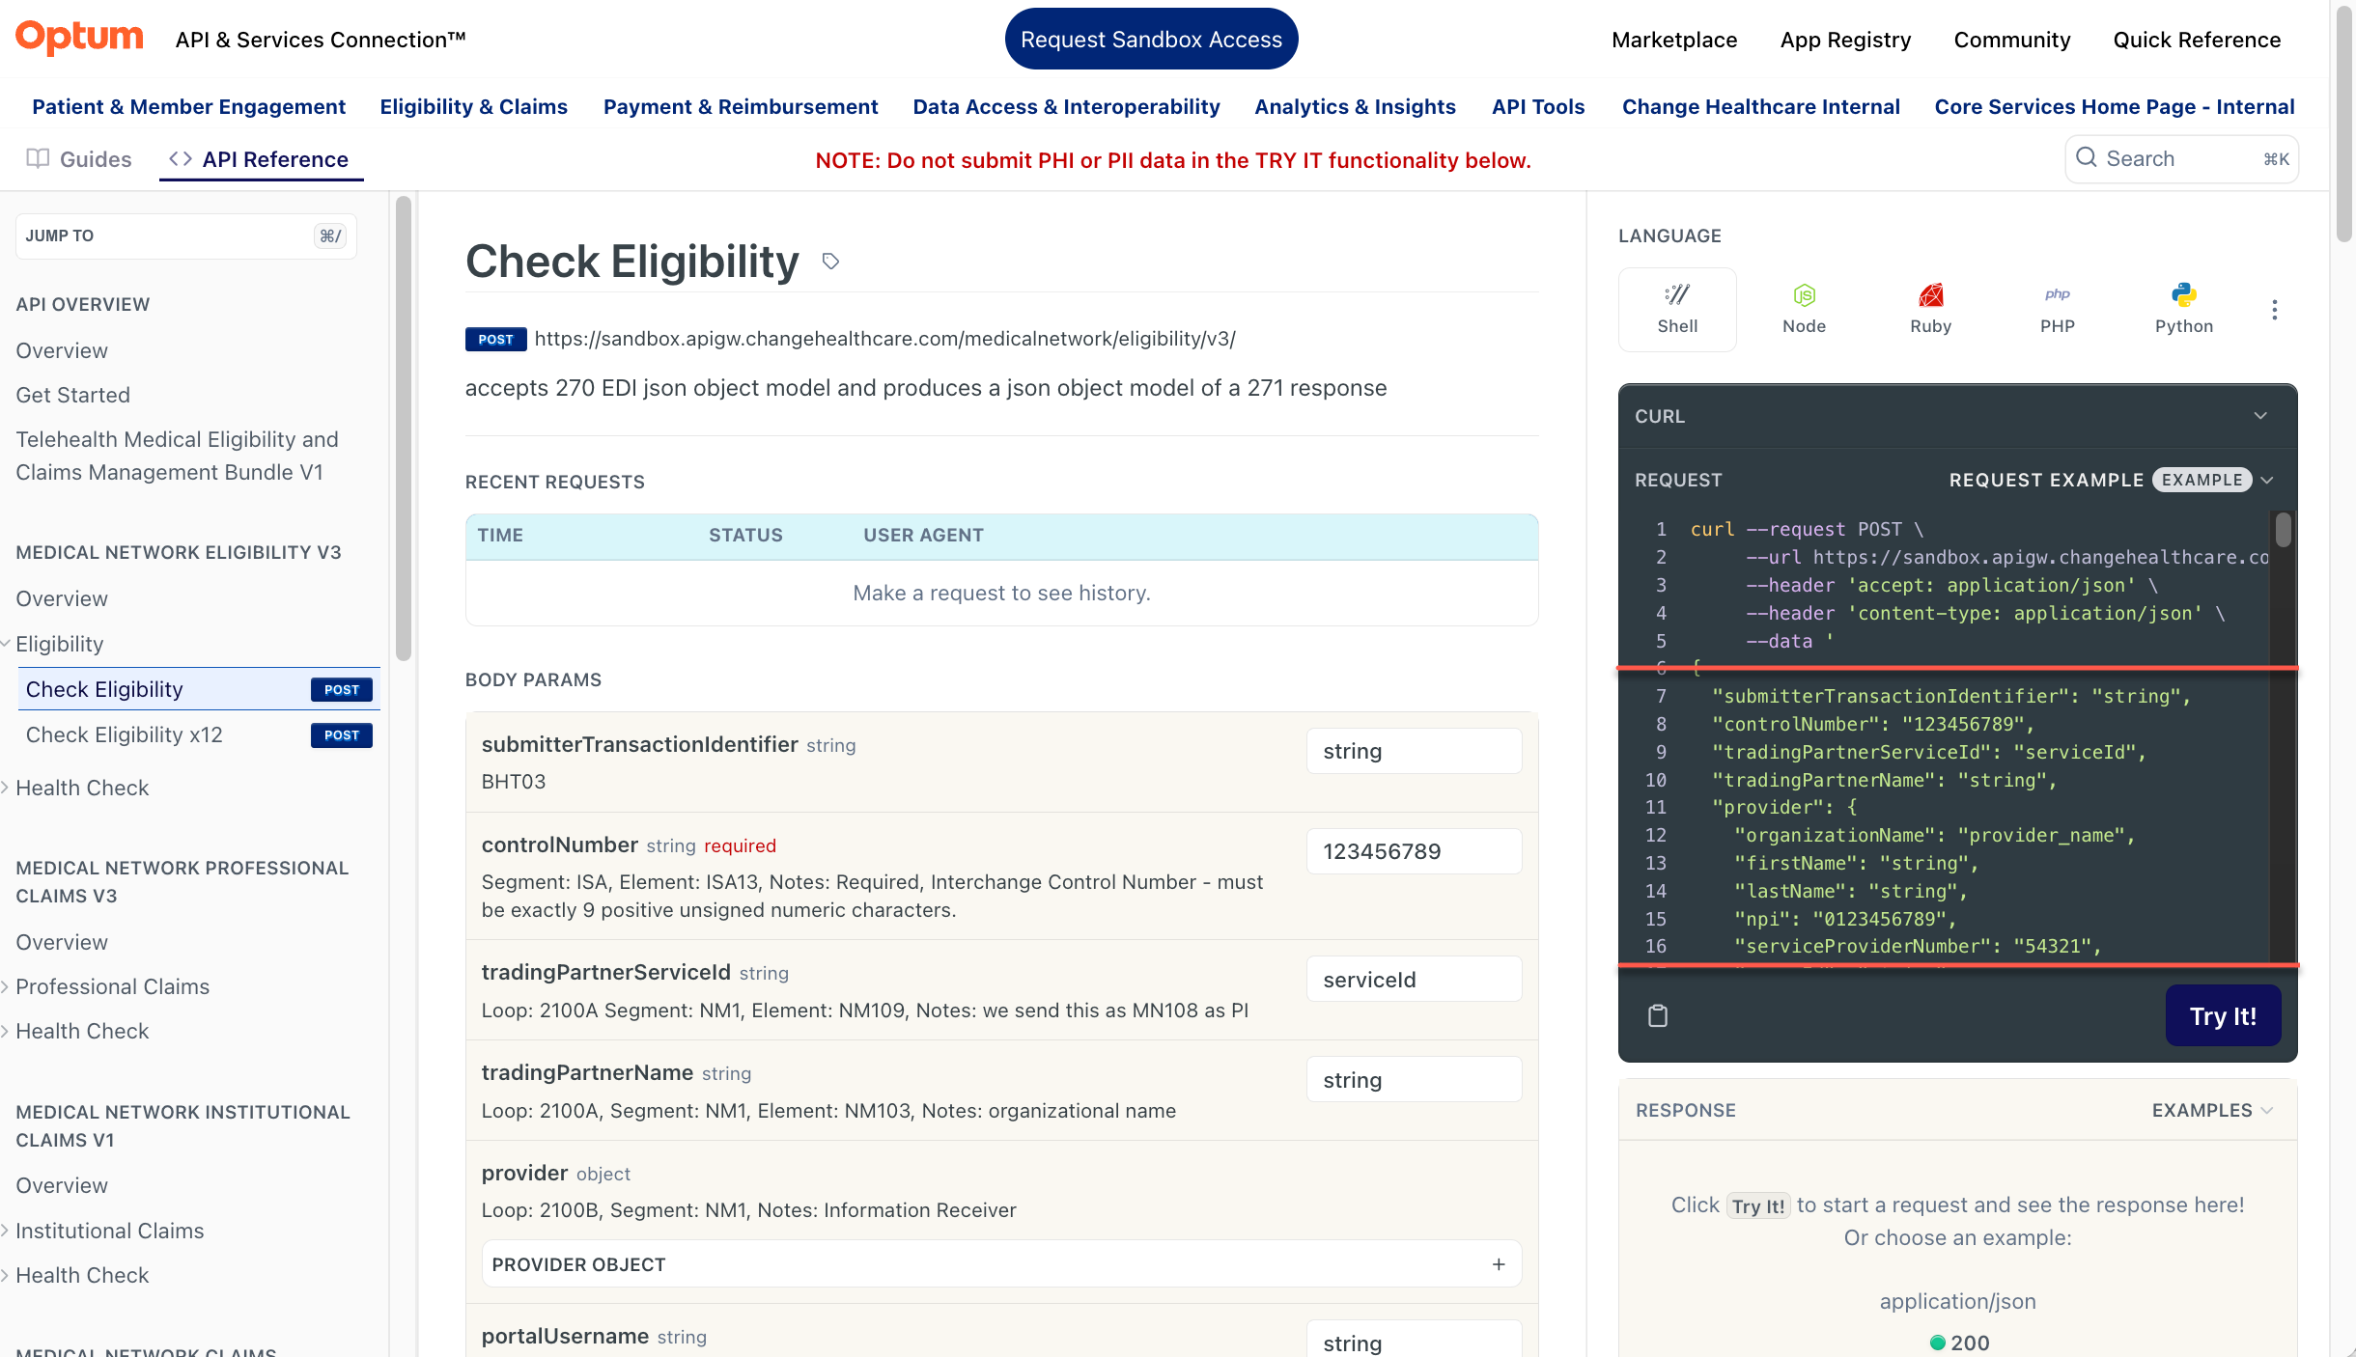Edit portalUsername input field

pos(1414,1340)
